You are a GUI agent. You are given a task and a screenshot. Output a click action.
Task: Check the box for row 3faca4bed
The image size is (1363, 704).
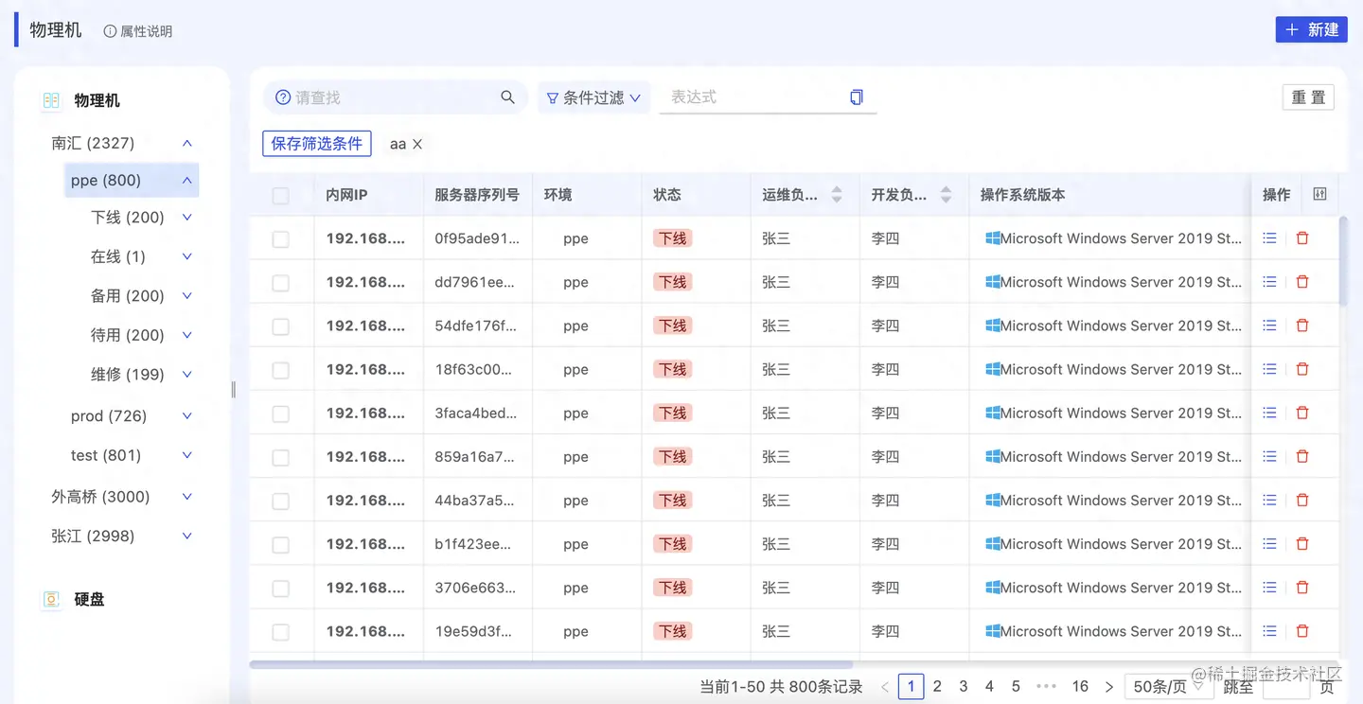point(280,414)
